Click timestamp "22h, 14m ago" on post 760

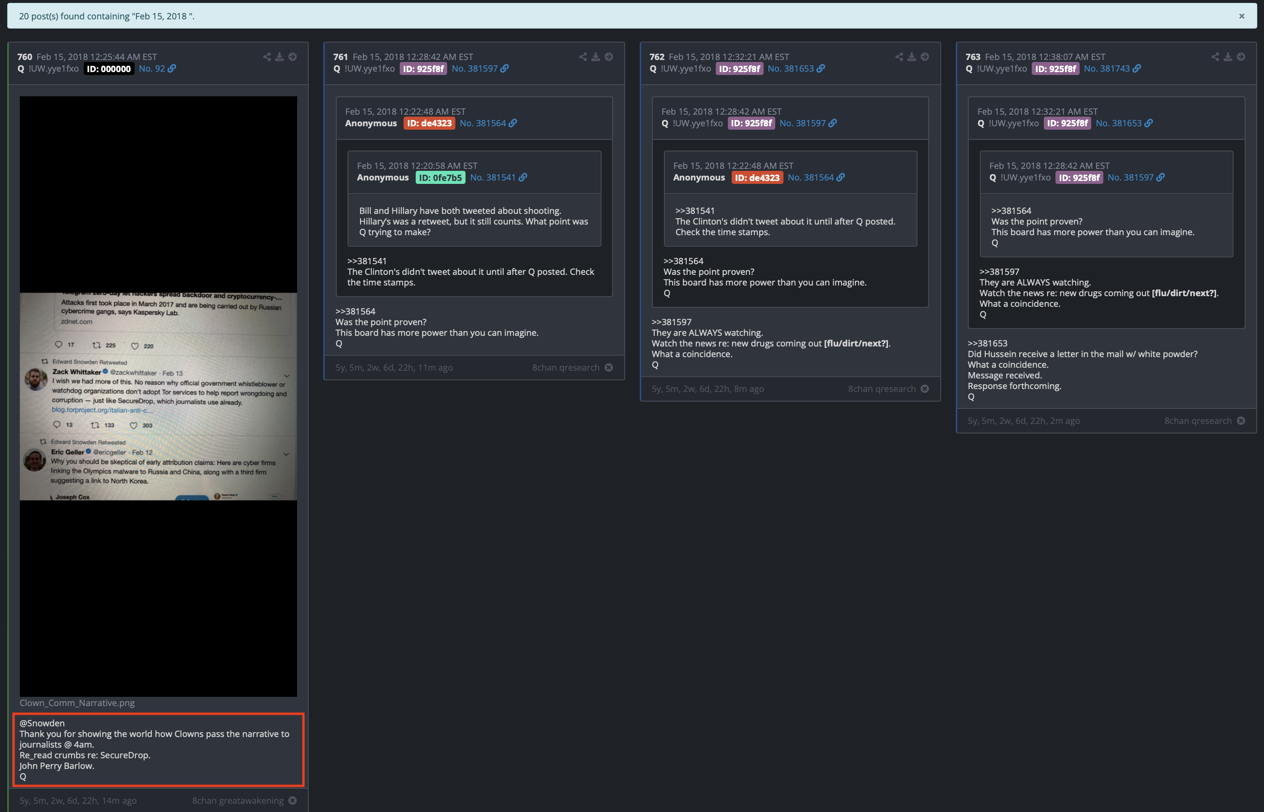click(108, 800)
